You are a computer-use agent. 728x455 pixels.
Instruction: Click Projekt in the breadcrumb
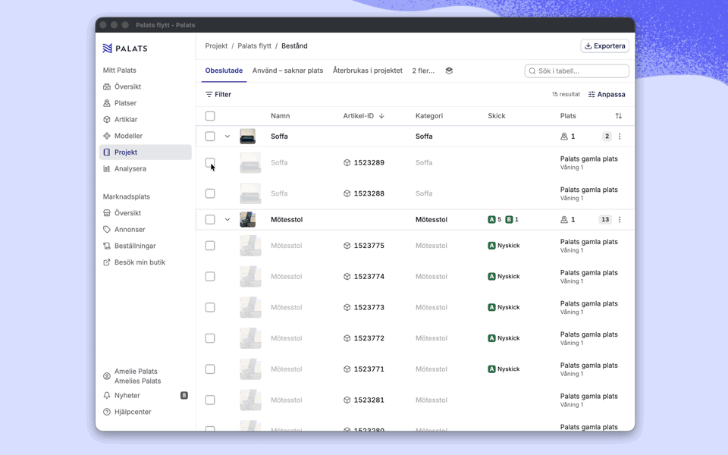click(x=216, y=46)
